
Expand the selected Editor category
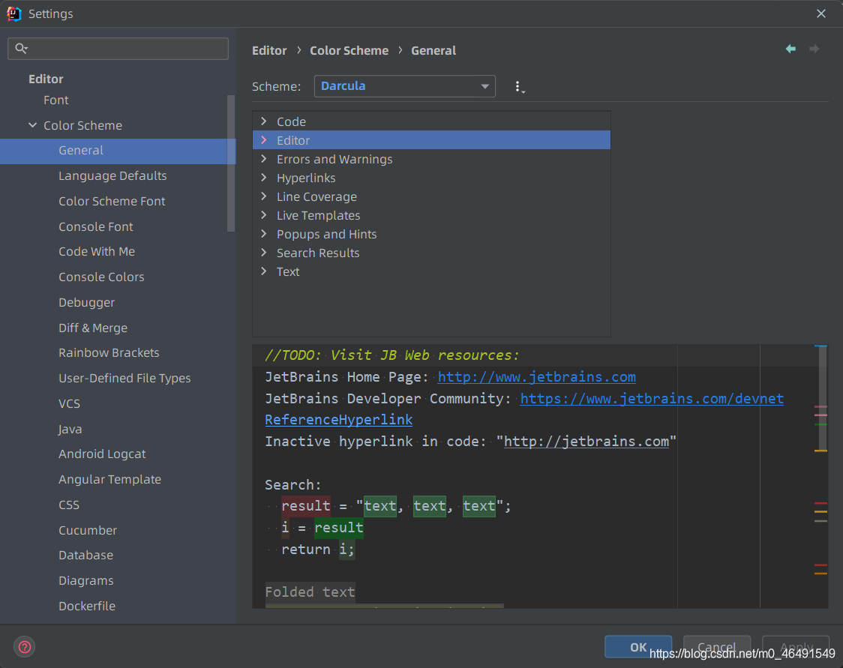[263, 140]
